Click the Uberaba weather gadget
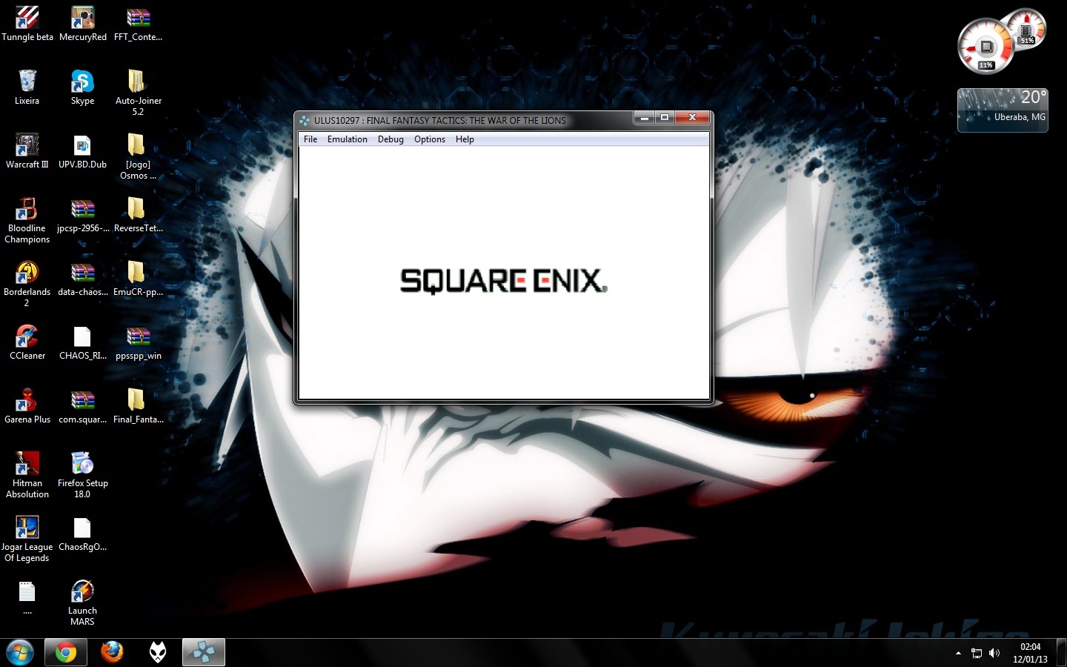1067x667 pixels. click(x=1003, y=110)
